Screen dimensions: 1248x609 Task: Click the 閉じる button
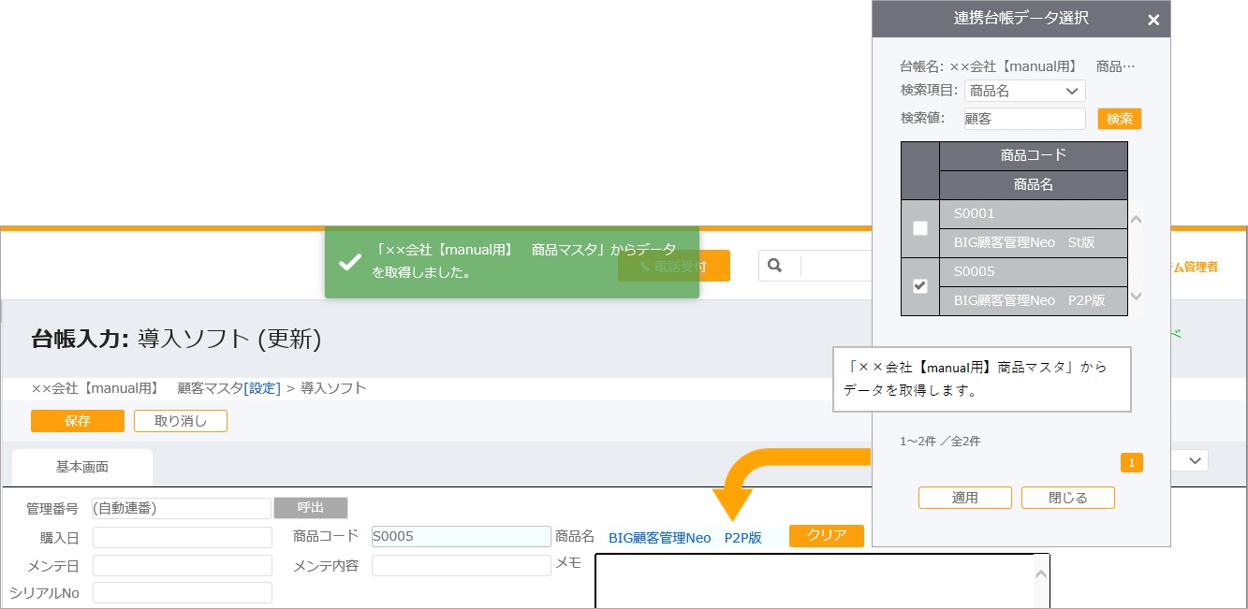(x=1067, y=498)
